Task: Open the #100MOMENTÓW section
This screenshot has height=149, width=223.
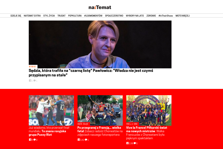Action: [x=93, y=16]
